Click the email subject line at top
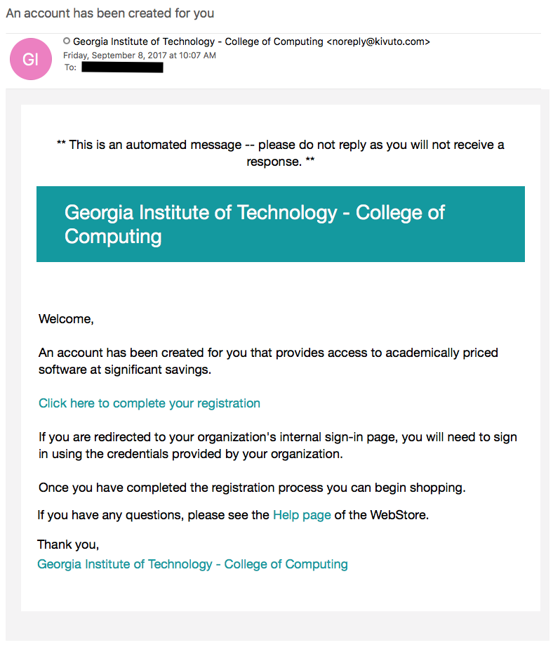553x645 pixels. 110,13
